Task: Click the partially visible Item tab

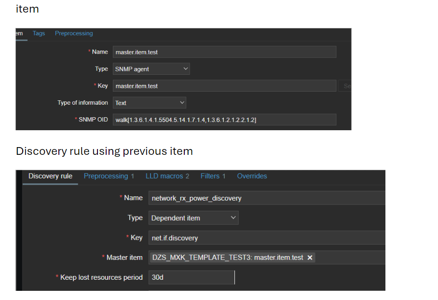Action: click(19, 33)
